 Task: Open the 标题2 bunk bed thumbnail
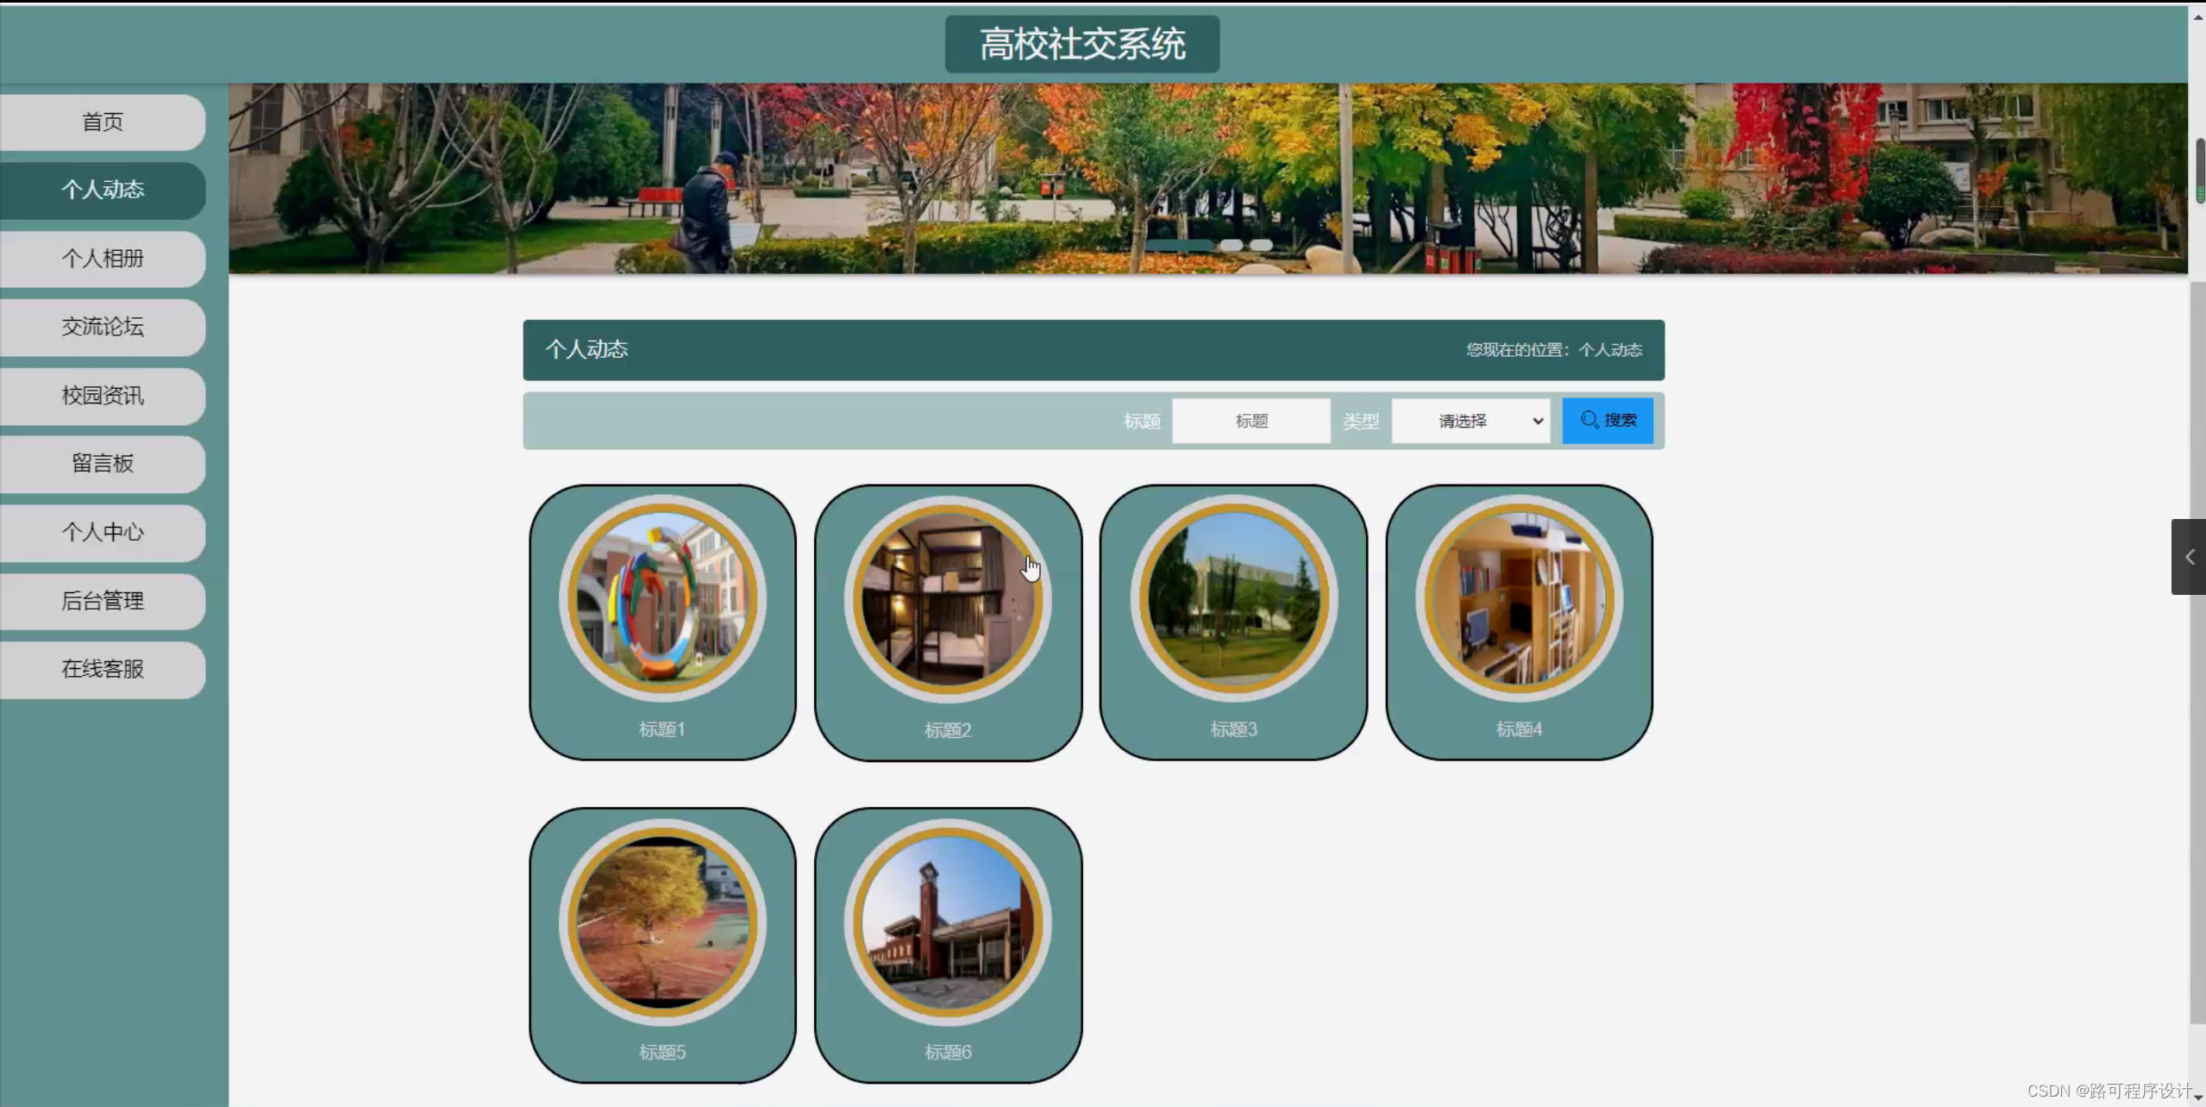click(947, 598)
